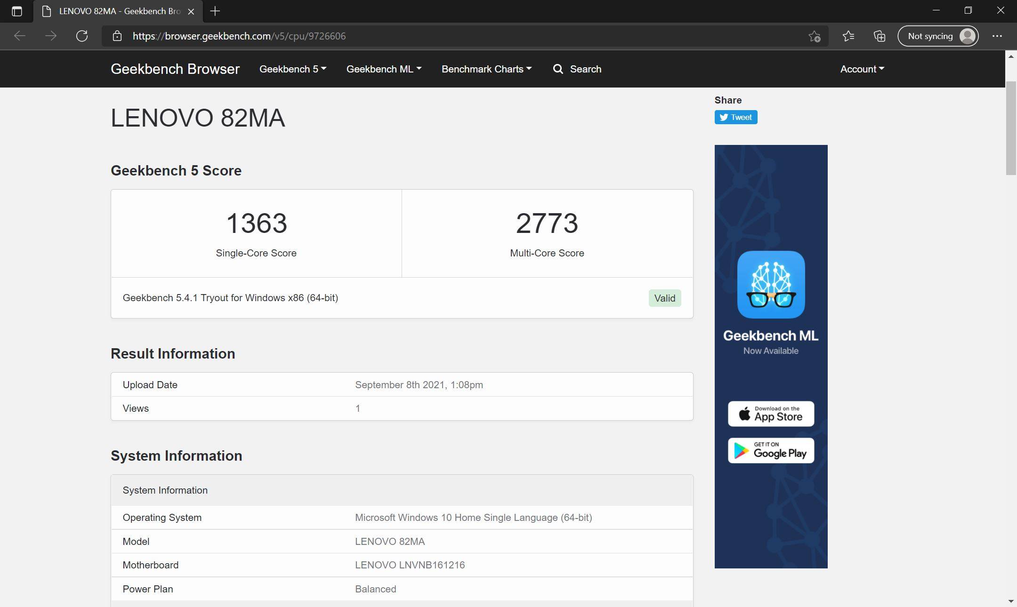Open a new tab with plus icon
Screen dimensions: 1017x607
(x=215, y=11)
